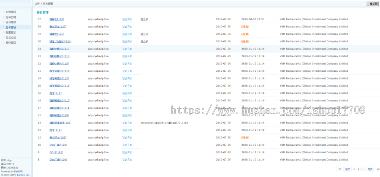Click the blue status link in row 8

(127, 160)
